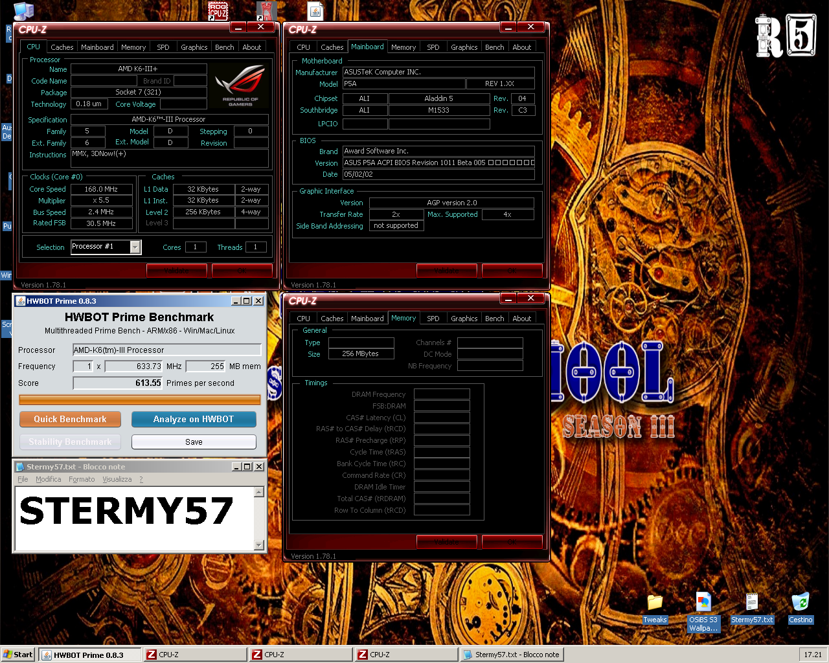
Task: Click the Socket 7 (321) package value
Action: click(x=138, y=93)
